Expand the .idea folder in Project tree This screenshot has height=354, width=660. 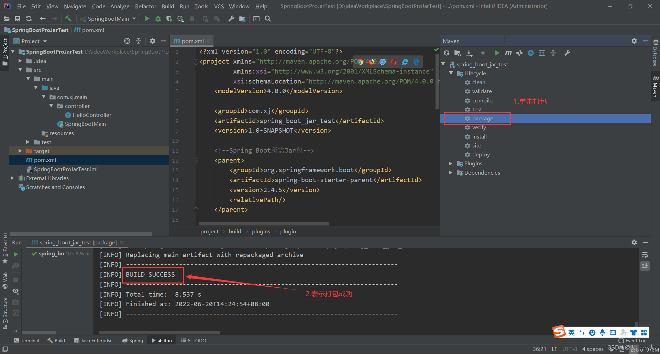[20, 61]
